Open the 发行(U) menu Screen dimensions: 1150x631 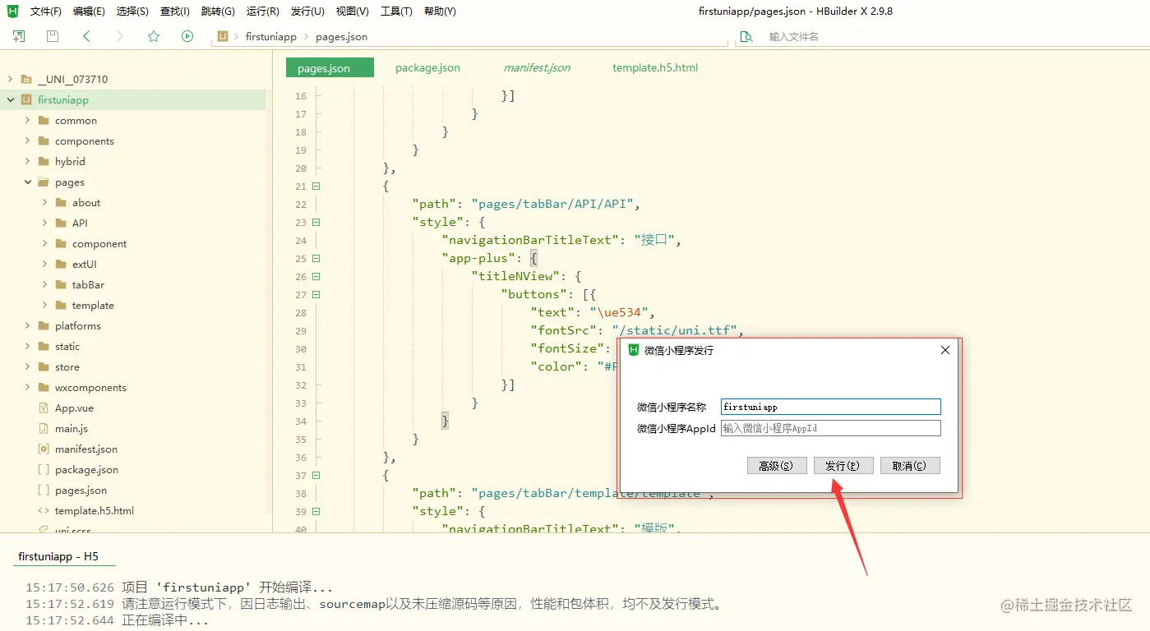[307, 12]
